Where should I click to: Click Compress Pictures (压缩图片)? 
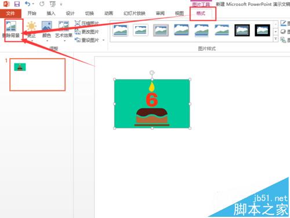click(x=87, y=23)
